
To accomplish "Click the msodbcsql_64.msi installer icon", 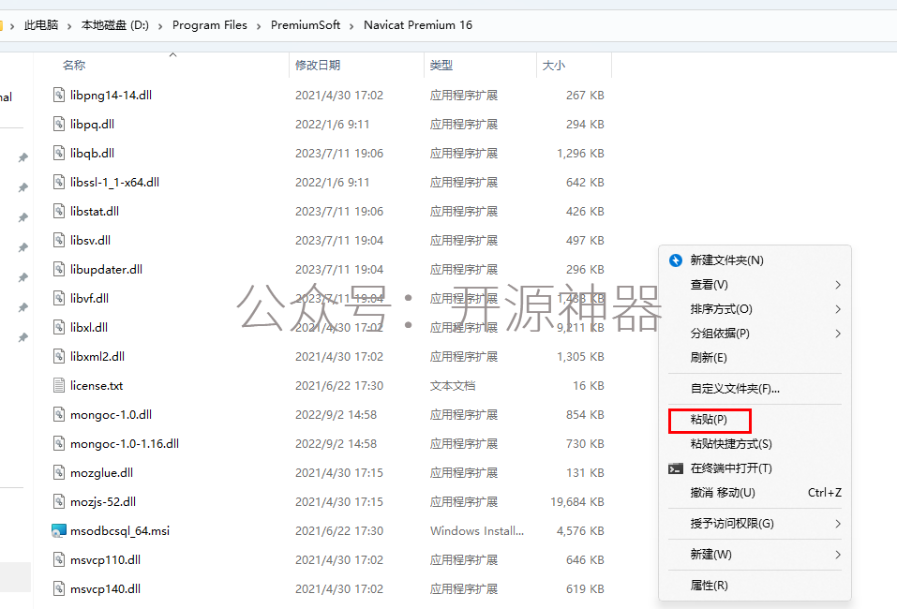I will 59,530.
